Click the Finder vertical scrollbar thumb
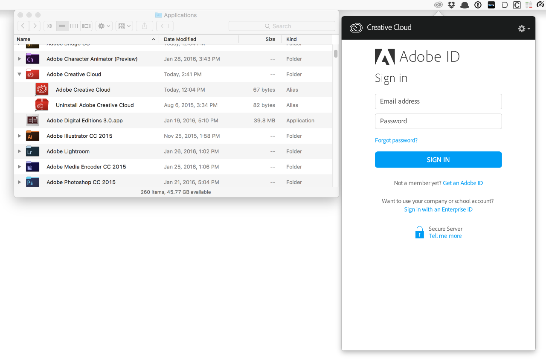 (x=336, y=53)
